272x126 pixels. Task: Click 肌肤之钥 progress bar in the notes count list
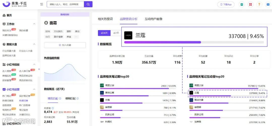coord(138,117)
